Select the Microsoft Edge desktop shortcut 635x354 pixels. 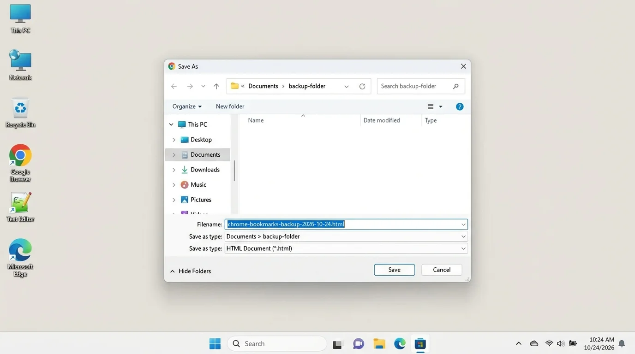[x=20, y=258]
